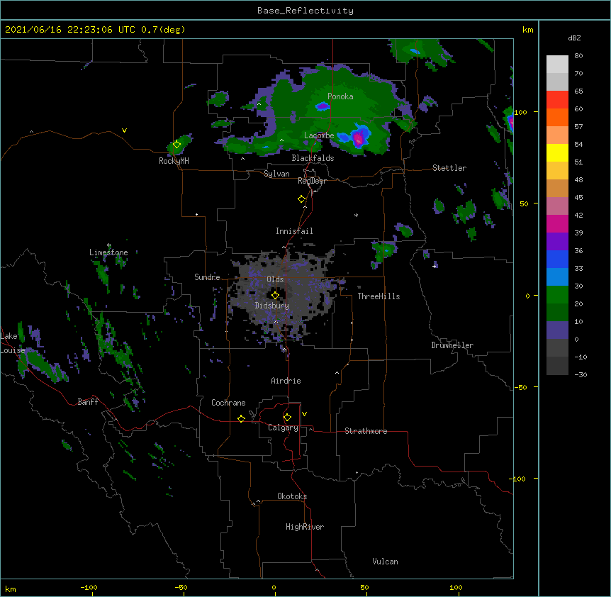This screenshot has width=611, height=597.
Task: Click the 80 value on the dBZ legend
Action: click(x=578, y=56)
